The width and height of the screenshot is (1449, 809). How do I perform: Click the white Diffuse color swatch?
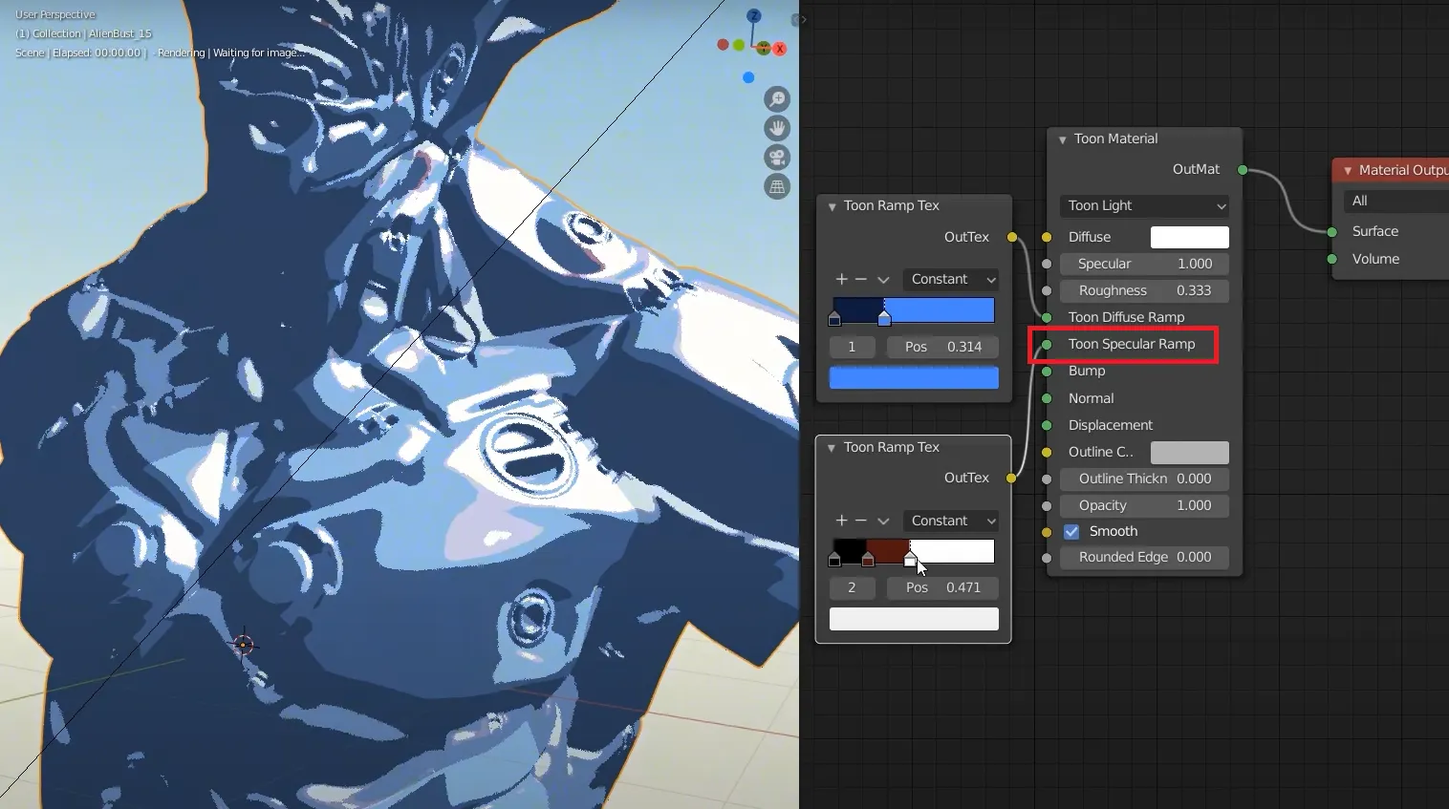point(1189,237)
